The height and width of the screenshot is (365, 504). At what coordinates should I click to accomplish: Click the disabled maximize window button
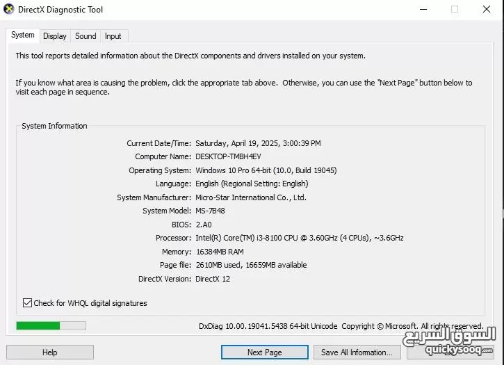tap(455, 9)
